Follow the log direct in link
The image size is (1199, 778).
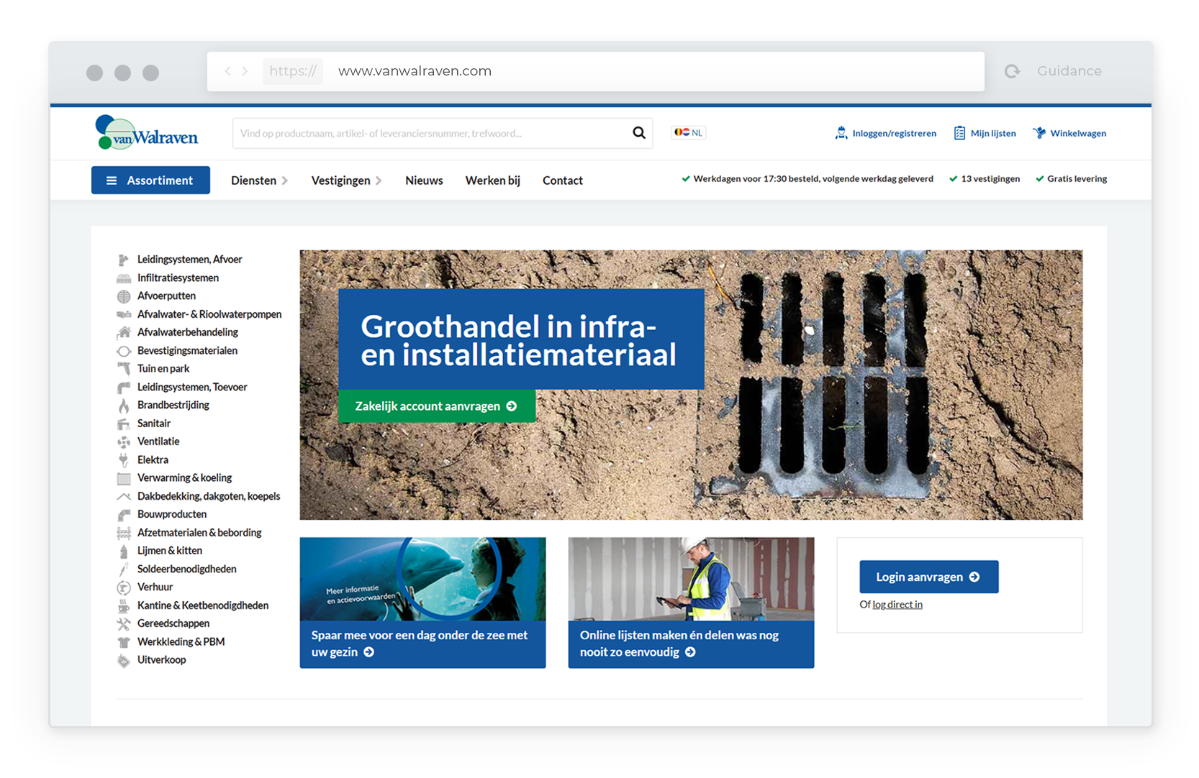[x=897, y=605]
